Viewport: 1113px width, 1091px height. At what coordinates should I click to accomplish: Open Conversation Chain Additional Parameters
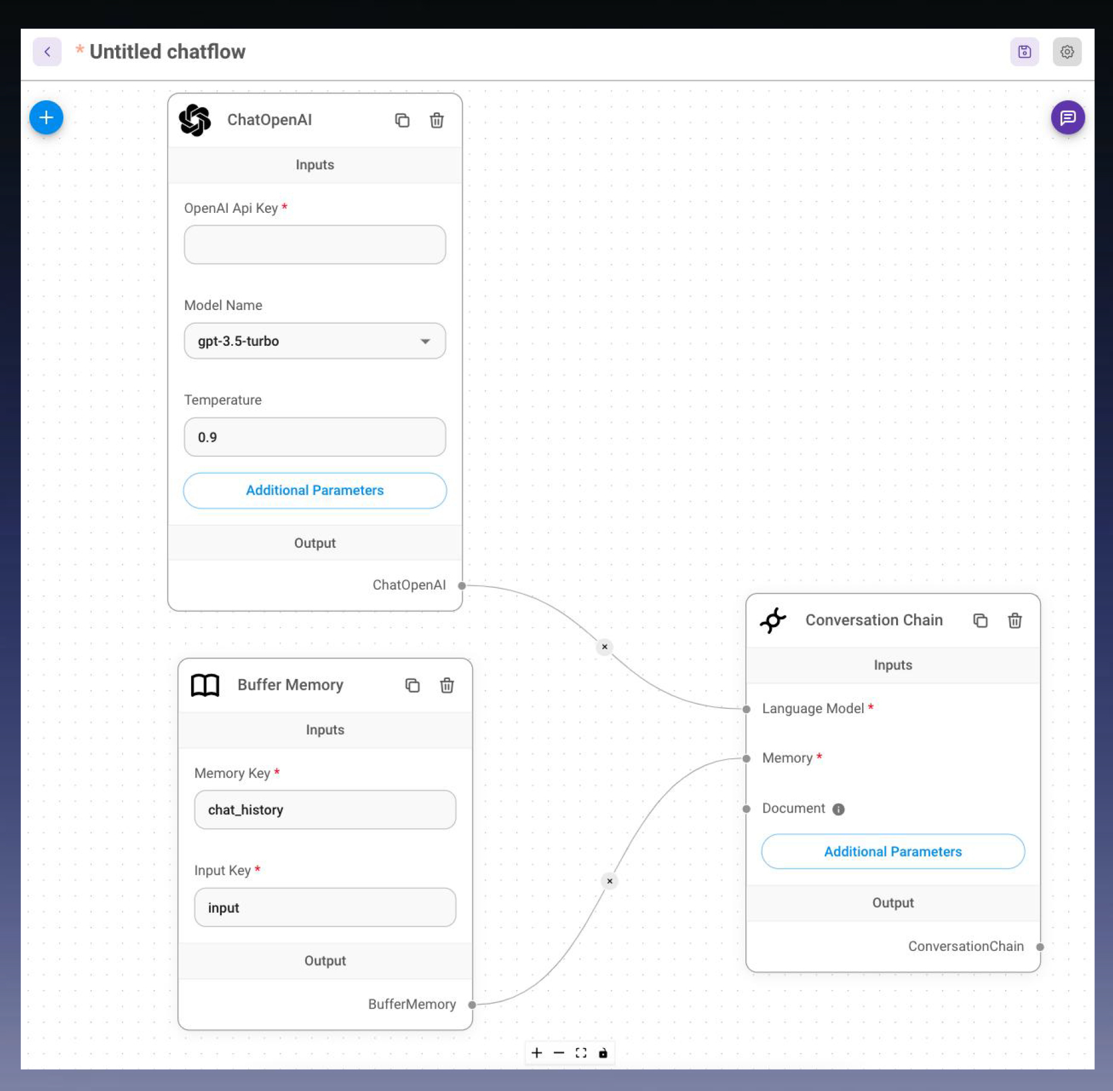point(893,852)
